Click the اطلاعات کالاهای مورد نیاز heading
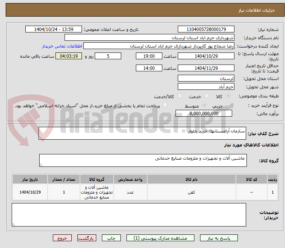The width and height of the screenshot is (285, 248). 251,145
